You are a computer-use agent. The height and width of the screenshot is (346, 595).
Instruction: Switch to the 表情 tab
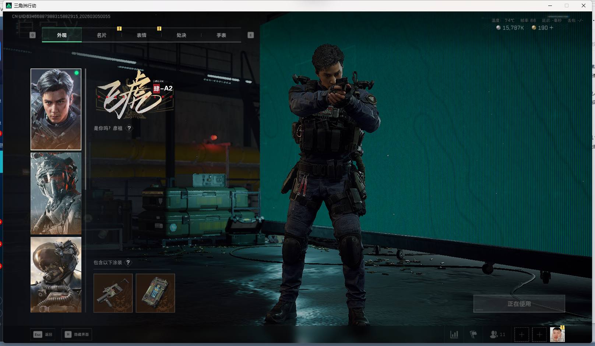(141, 35)
